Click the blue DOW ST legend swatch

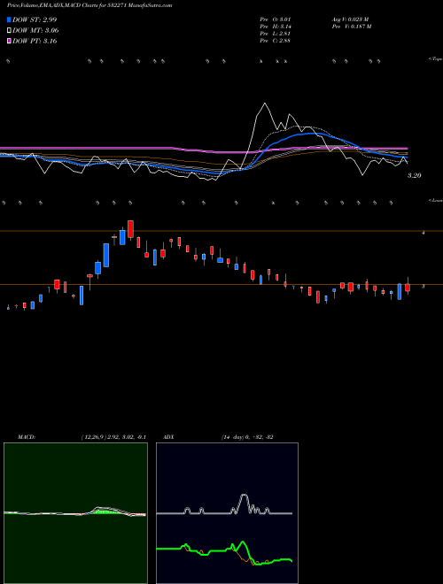[9, 19]
